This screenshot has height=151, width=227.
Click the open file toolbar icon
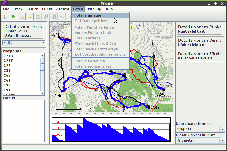pos(5,17)
